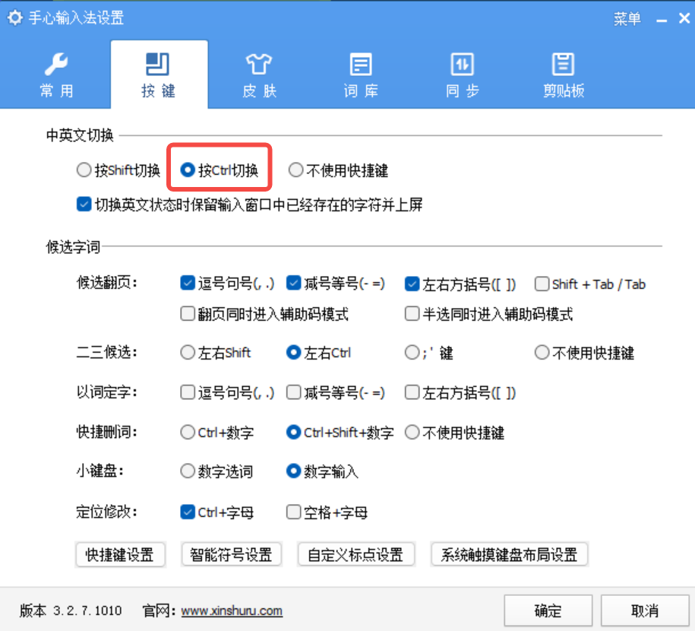Open the 皮肤 shirt icon tab
The image size is (695, 631).
259,64
